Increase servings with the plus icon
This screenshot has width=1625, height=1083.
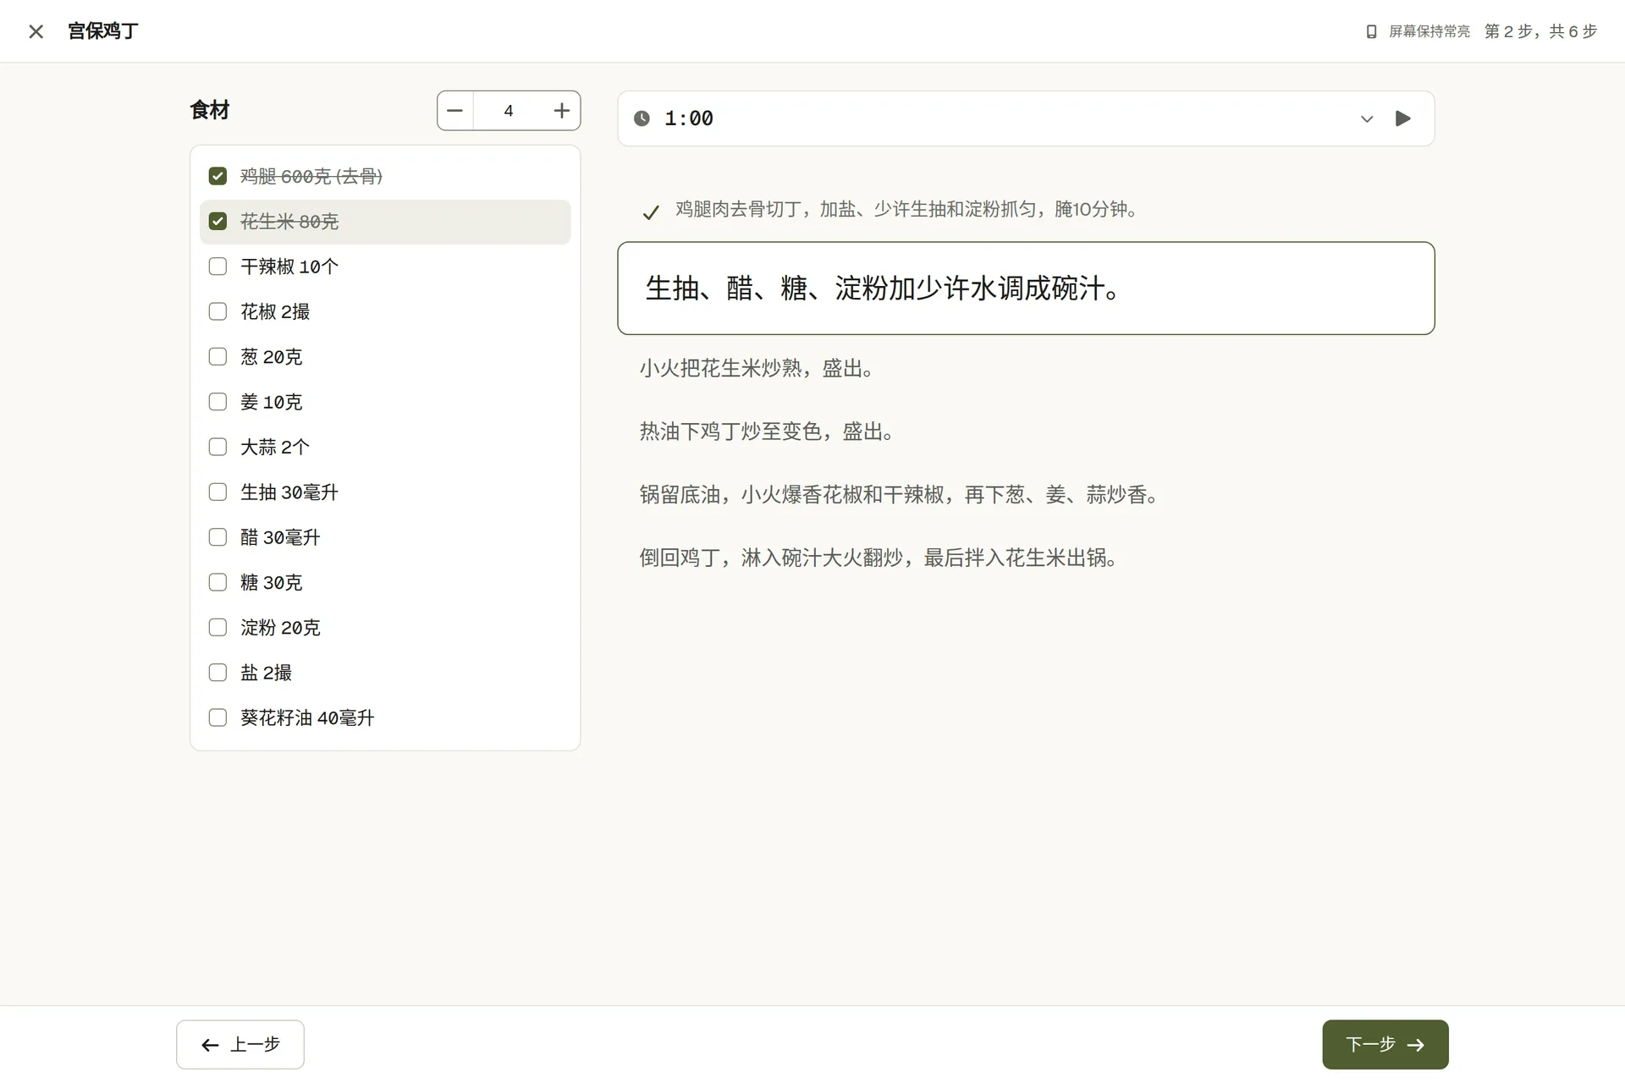click(x=562, y=111)
